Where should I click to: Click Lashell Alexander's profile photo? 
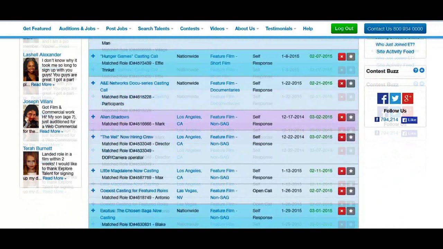coord(31,70)
